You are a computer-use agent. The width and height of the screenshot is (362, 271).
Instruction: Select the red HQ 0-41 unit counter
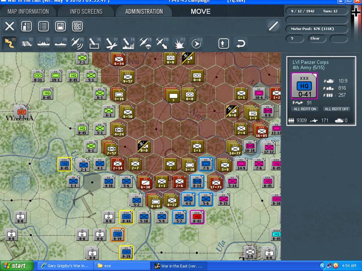pyautogui.click(x=197, y=217)
